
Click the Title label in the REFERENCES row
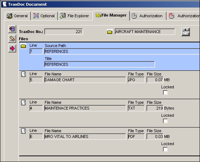tap(48, 59)
